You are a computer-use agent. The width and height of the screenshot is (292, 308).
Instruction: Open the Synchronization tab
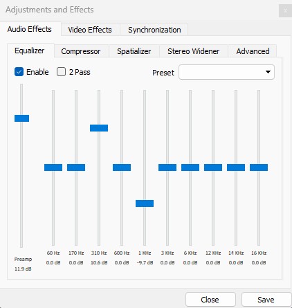154,30
